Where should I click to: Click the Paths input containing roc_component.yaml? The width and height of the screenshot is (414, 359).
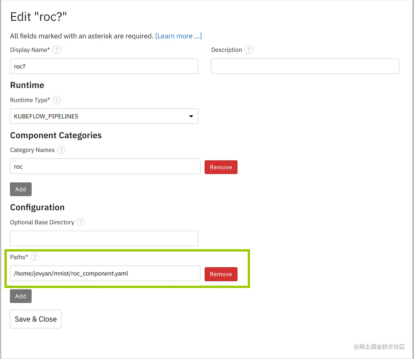pos(105,274)
